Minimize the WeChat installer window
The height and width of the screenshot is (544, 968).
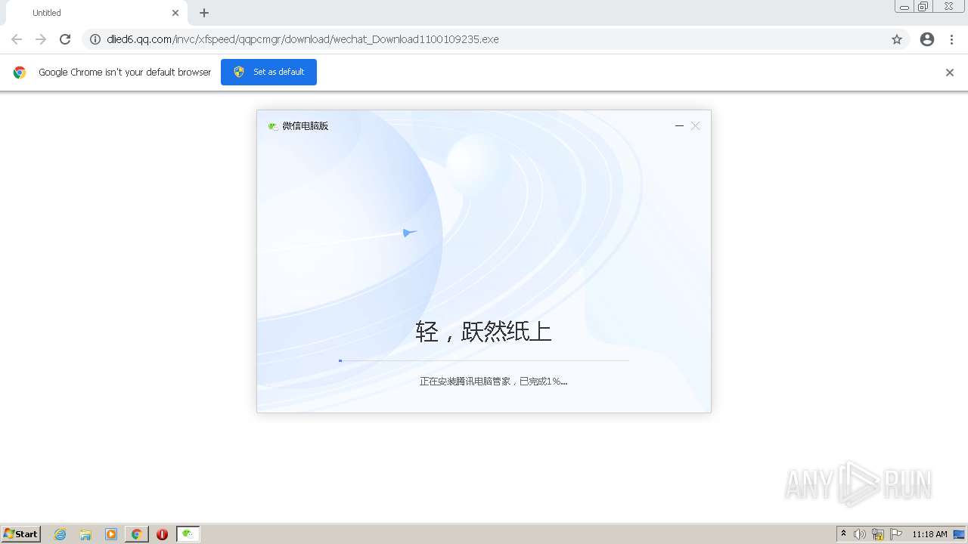pos(679,126)
